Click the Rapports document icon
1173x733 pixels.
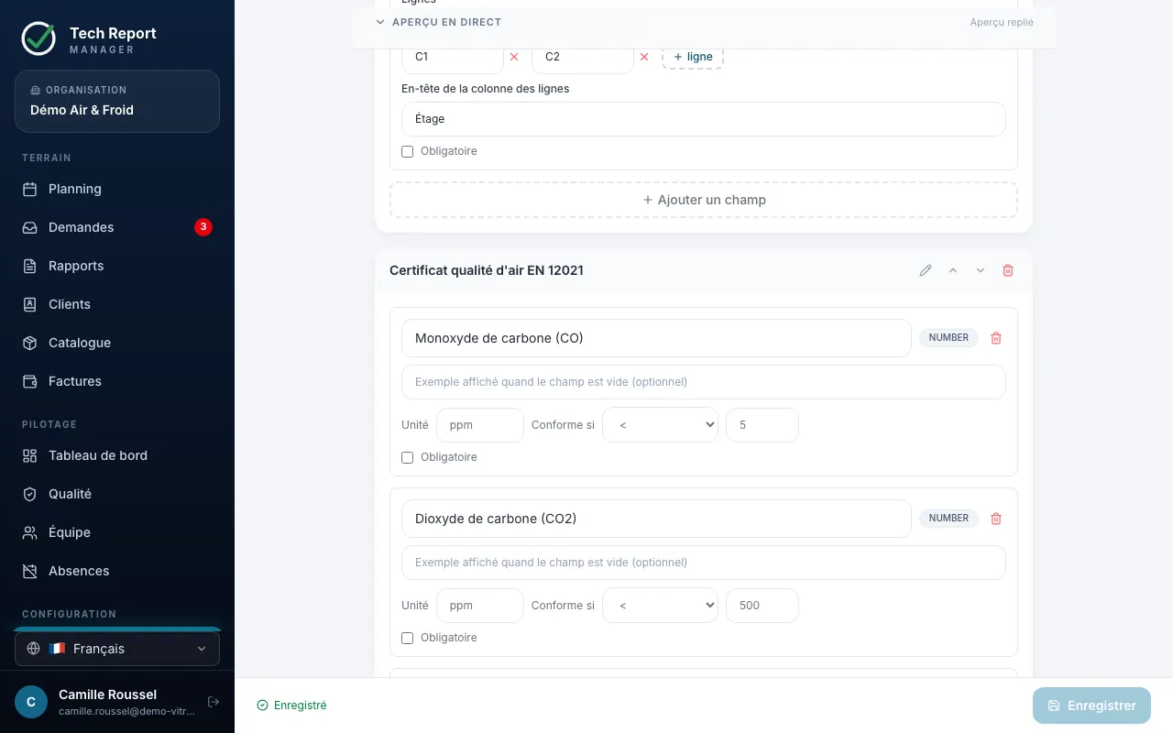click(30, 266)
